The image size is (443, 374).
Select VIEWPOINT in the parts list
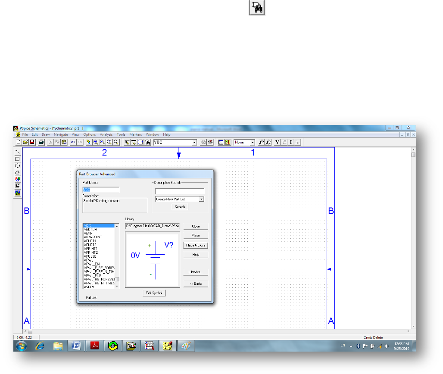point(93,237)
